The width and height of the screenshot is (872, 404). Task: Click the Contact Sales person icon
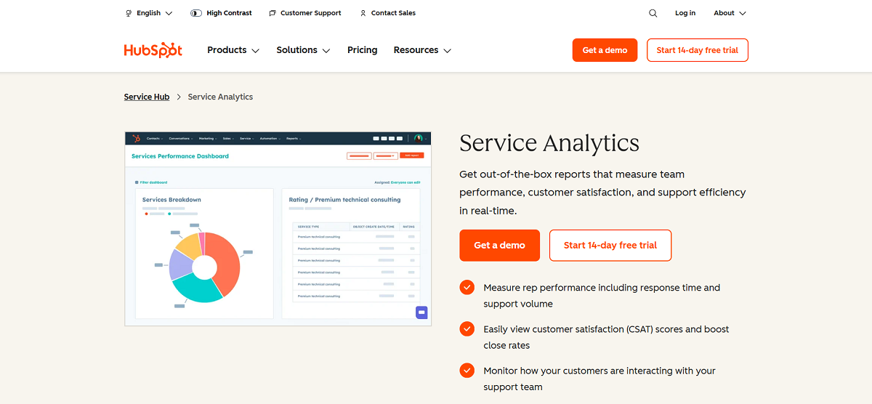click(363, 13)
